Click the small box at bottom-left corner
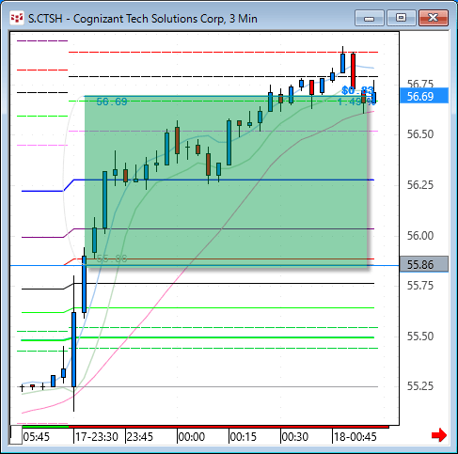This screenshot has height=454, width=458. [x=16, y=434]
